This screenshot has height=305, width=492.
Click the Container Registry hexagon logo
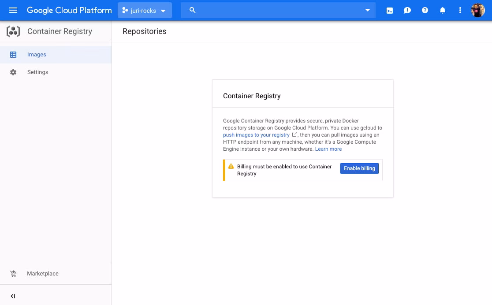click(13, 31)
